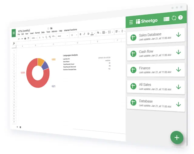The width and height of the screenshot is (194, 154).
Task: Click increase decimal places icon
Action: pos(50,37)
